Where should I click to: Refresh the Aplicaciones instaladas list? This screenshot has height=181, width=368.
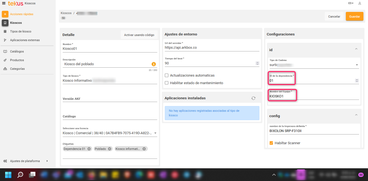[253, 98]
